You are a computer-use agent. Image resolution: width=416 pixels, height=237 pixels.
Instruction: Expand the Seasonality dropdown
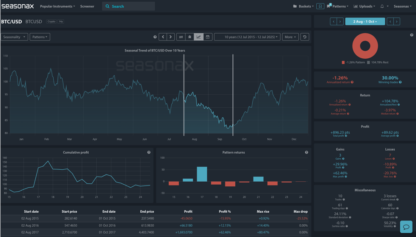coord(14,37)
